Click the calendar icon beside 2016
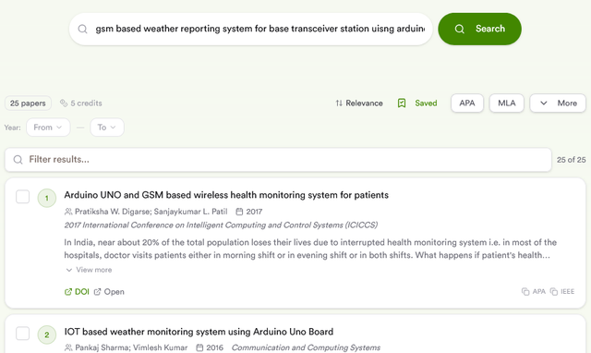This screenshot has height=353, width=591. pyautogui.click(x=199, y=347)
